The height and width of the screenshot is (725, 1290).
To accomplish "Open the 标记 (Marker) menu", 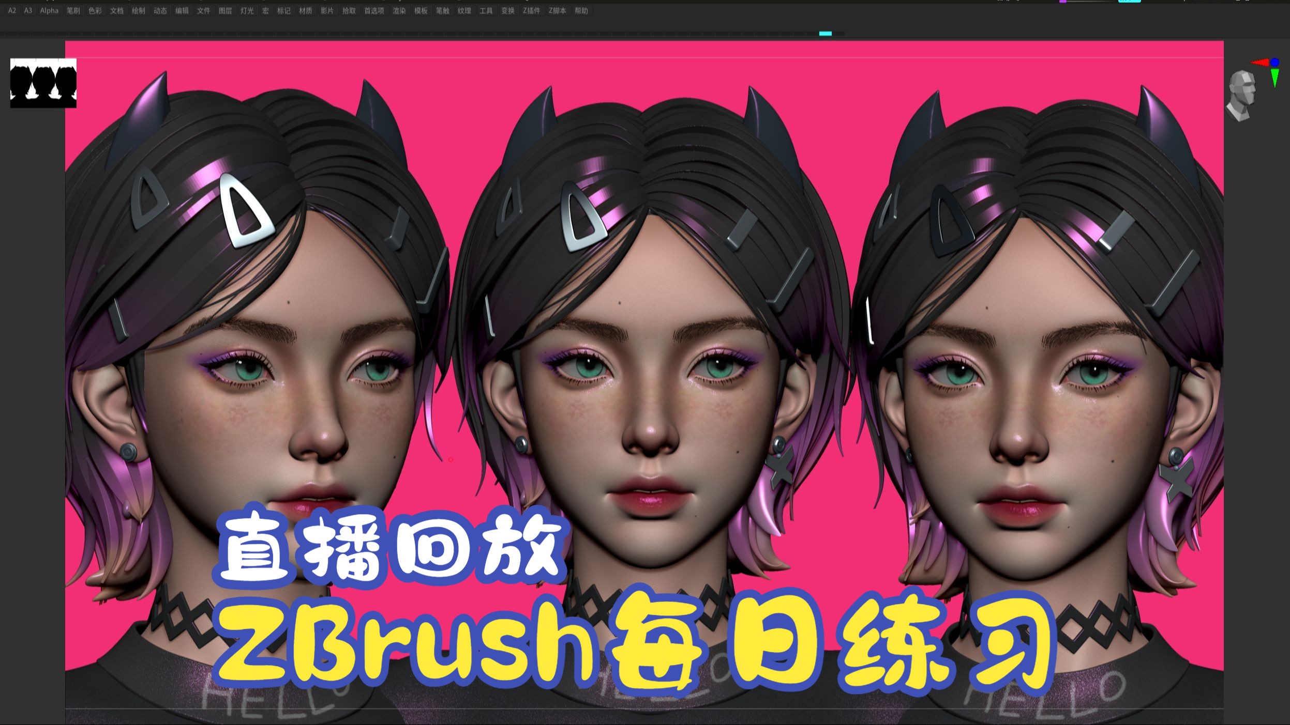I will click(284, 10).
